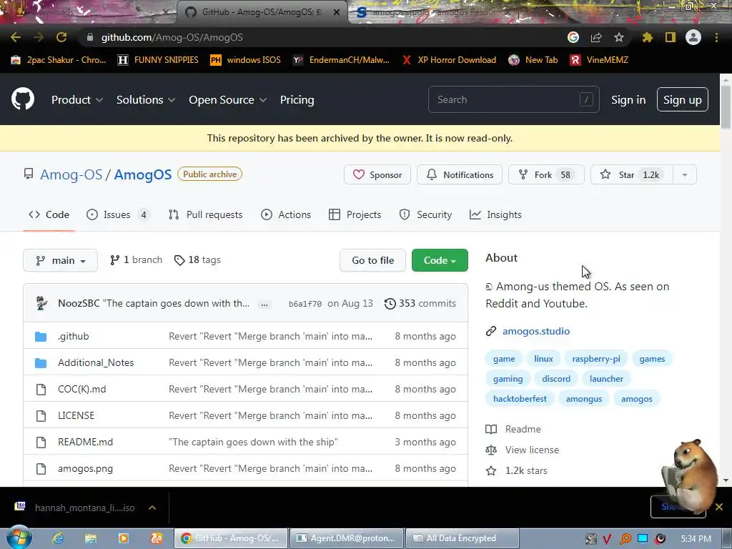Open Chrome three-dot menu
The image size is (732, 549).
point(716,37)
